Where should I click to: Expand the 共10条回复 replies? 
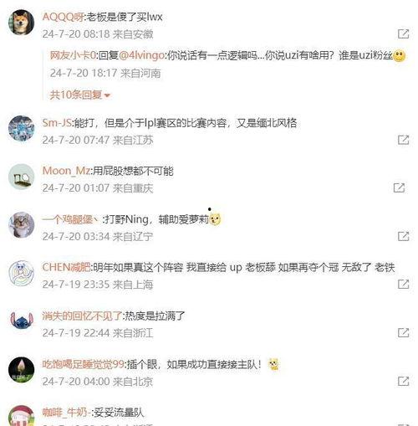[x=80, y=95]
